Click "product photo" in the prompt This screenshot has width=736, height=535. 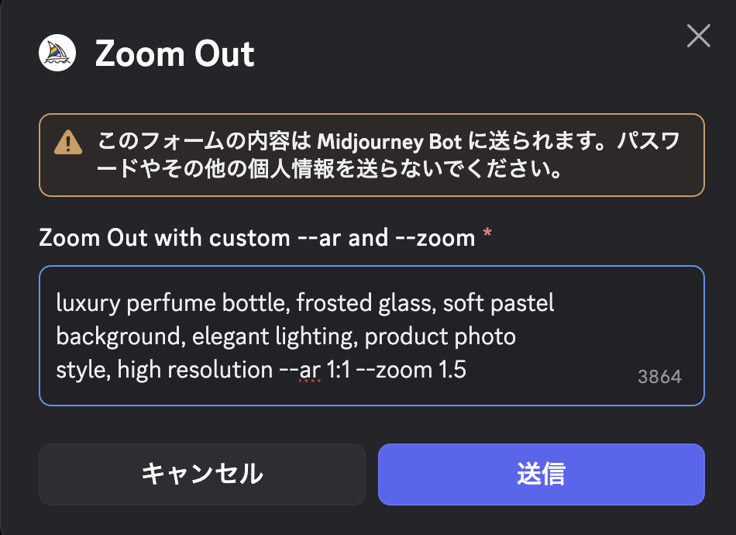click(x=440, y=337)
